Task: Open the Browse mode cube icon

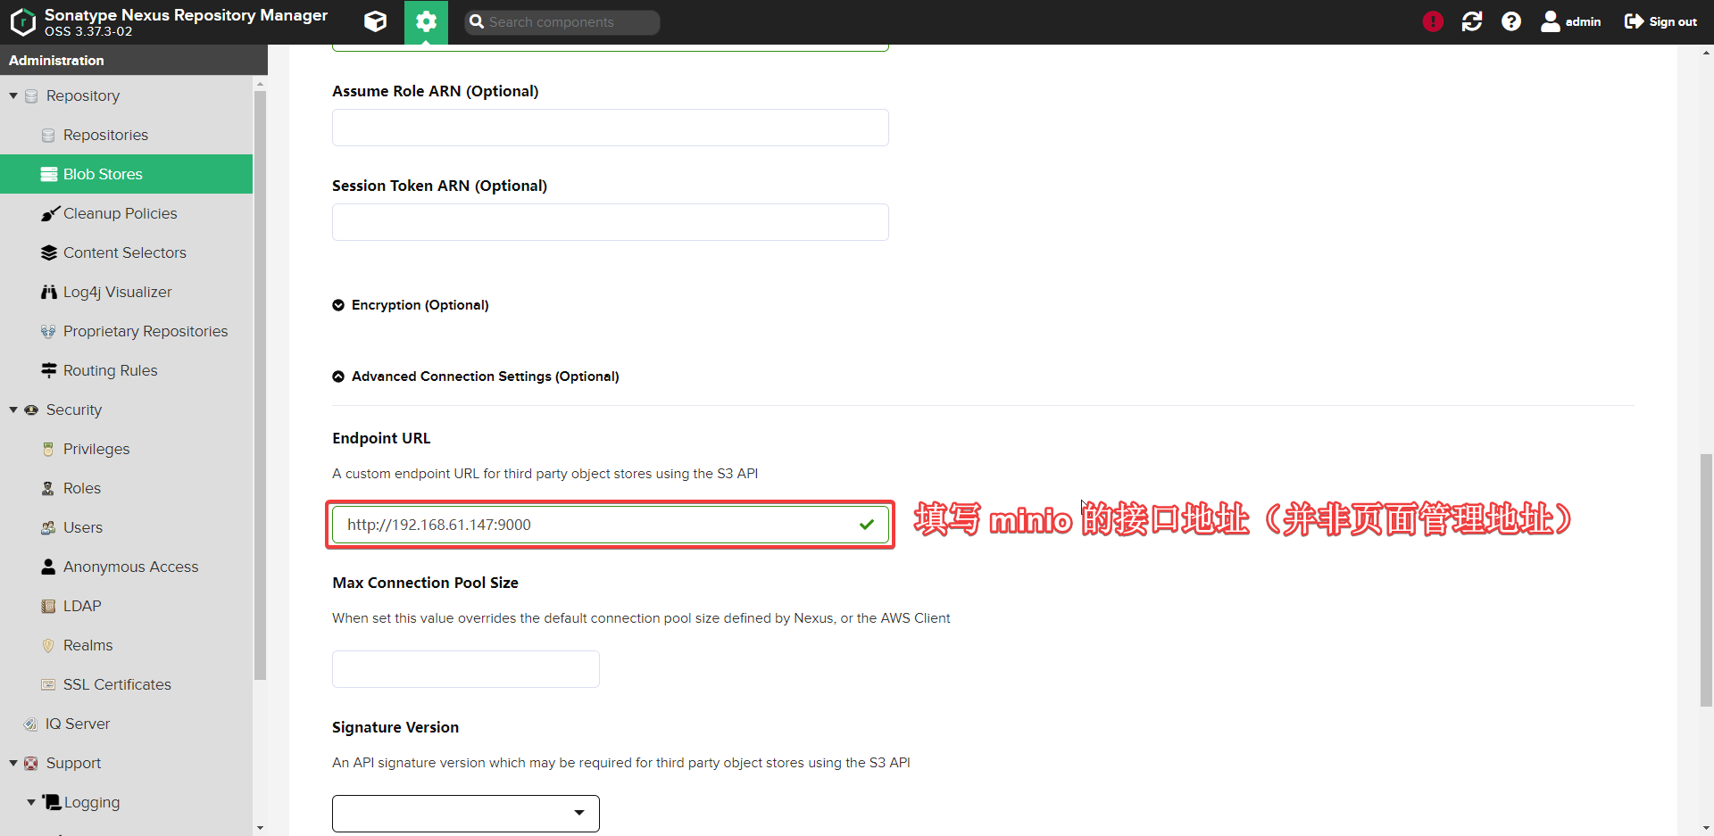Action: (x=375, y=21)
